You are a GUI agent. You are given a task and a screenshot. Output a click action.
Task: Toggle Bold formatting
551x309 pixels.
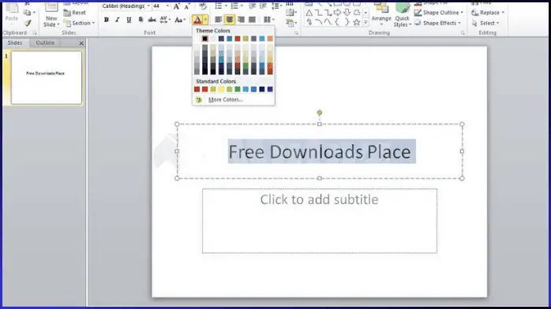pyautogui.click(x=106, y=20)
